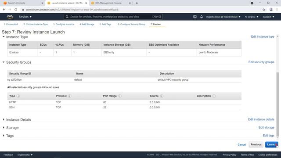This screenshot has height=158, width=281.
Task: Expand the Storage section
Action: point(4,128)
